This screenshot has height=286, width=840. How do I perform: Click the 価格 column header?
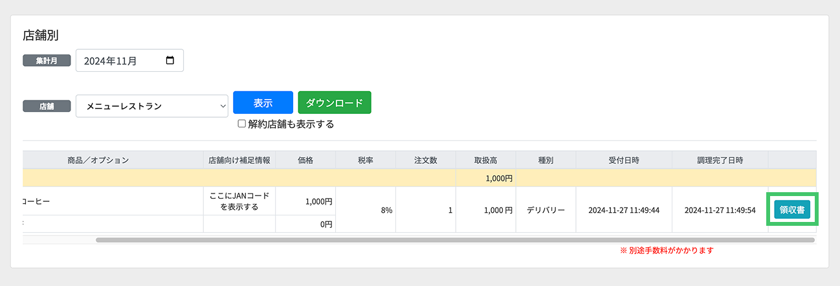click(305, 160)
